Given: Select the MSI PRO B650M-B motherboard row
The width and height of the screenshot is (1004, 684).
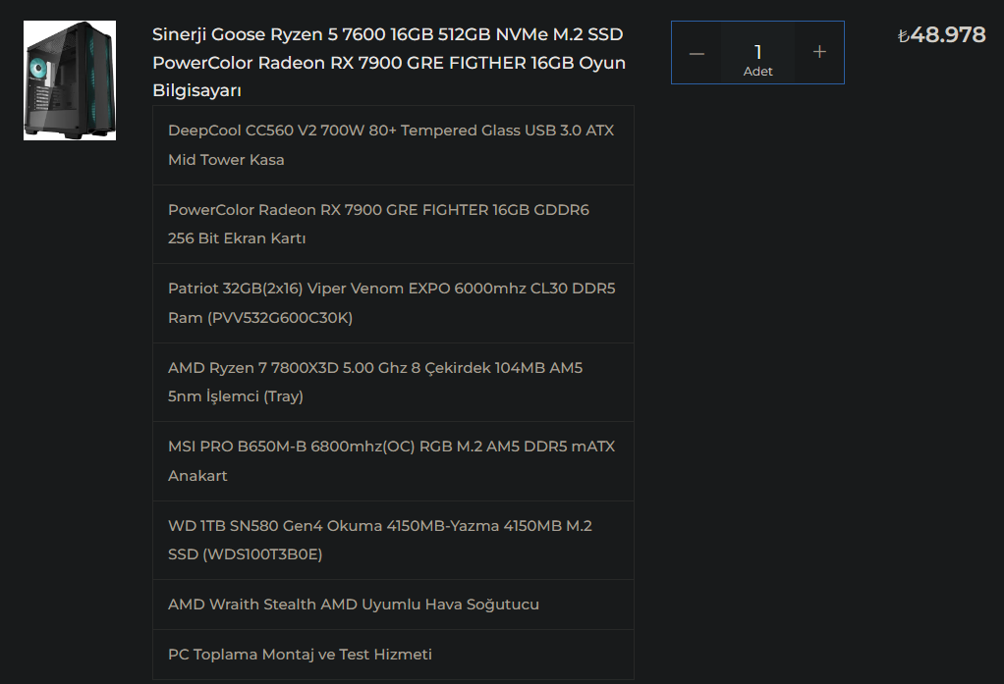Looking at the screenshot, I should pos(393,461).
